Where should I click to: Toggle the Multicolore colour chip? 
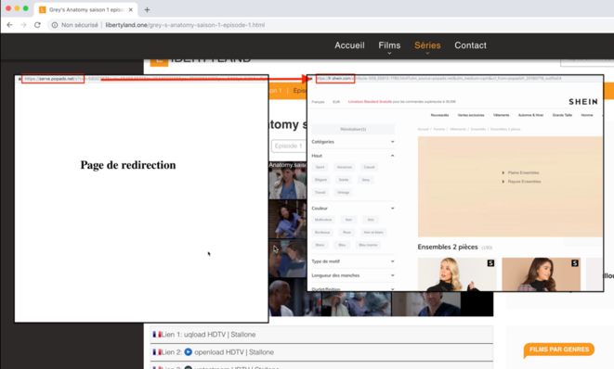[323, 220]
